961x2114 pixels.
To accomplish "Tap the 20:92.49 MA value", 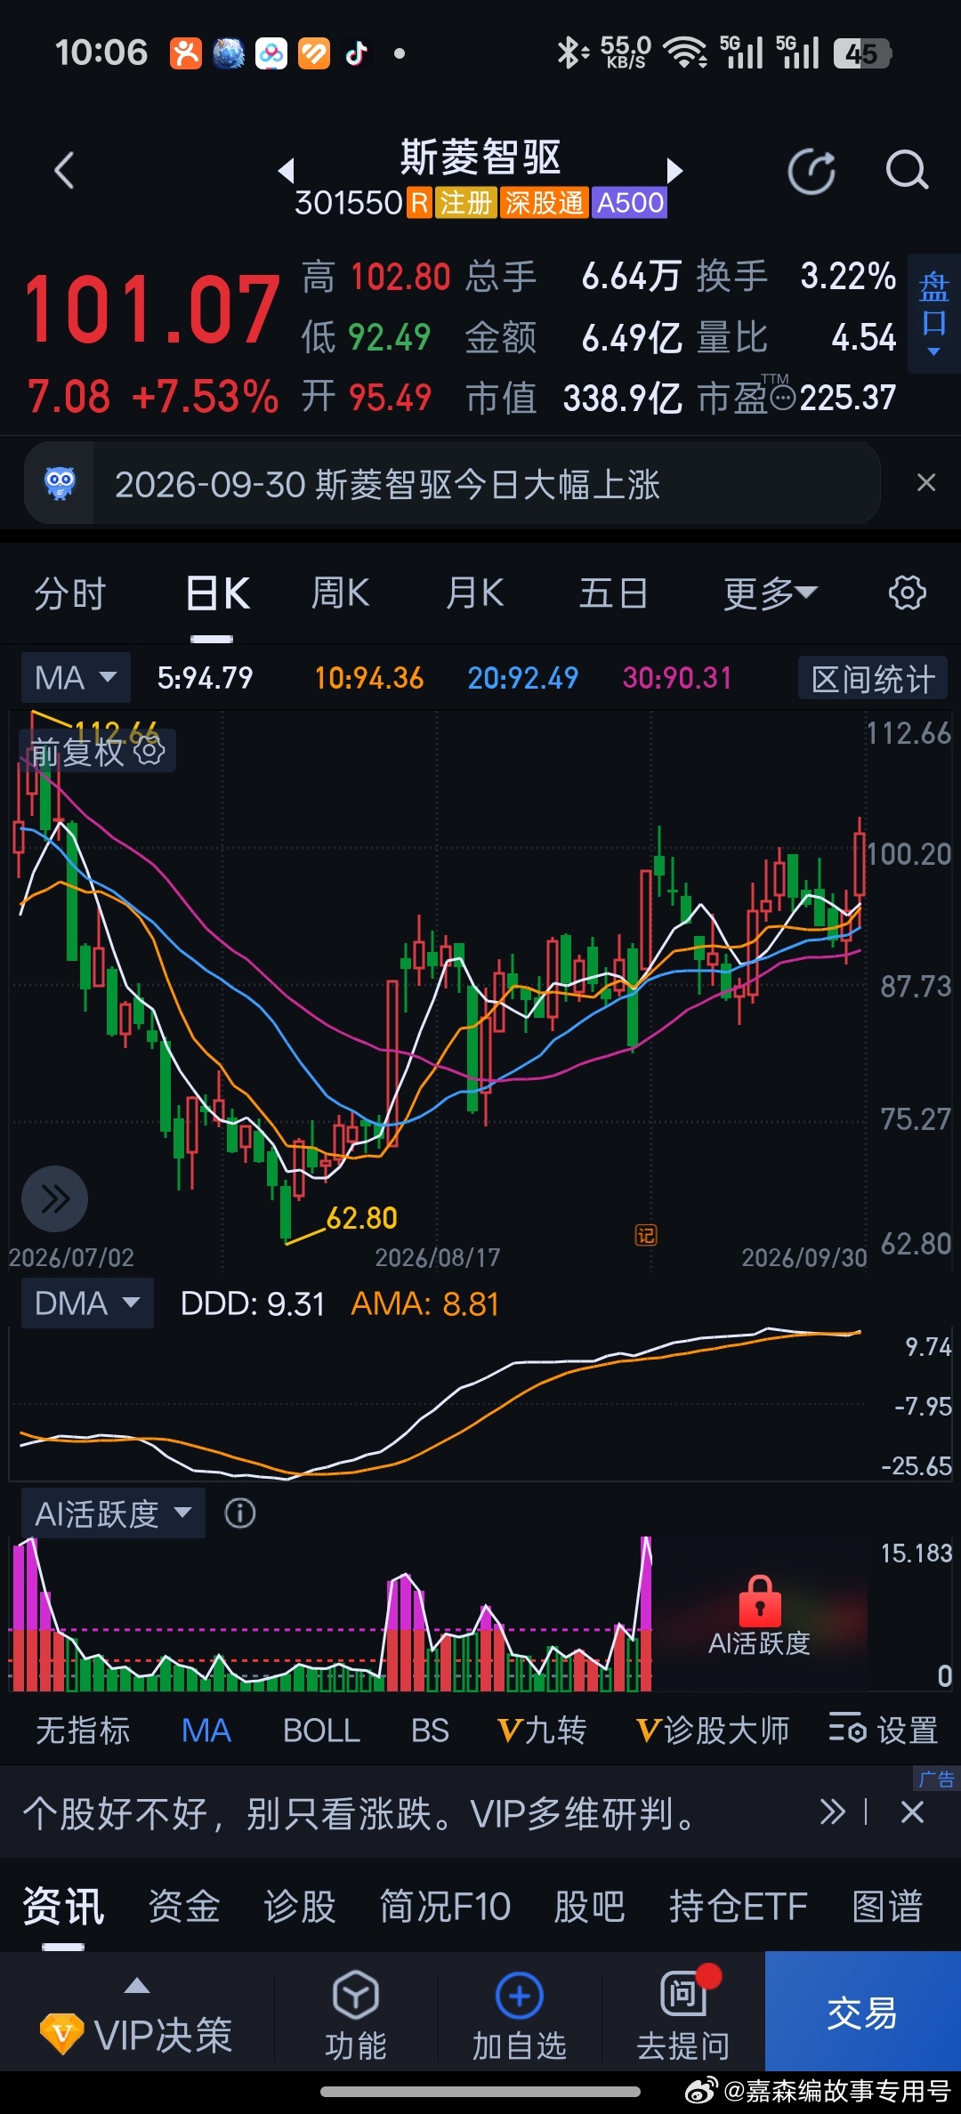I will point(523,678).
